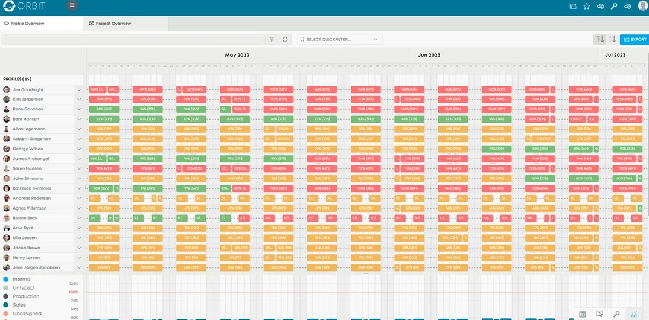
Task: Click the splitter handle below the profile grid
Action: (366, 274)
